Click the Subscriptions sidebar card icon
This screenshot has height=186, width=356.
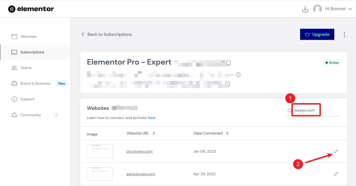coord(14,52)
